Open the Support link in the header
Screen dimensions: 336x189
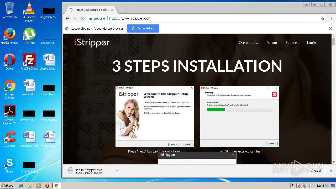pos(292,43)
